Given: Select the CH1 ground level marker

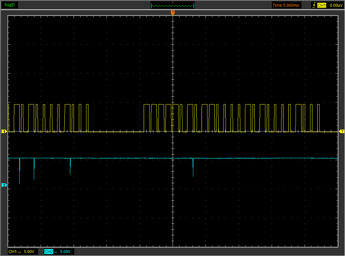Looking at the screenshot, I should pos(4,131).
